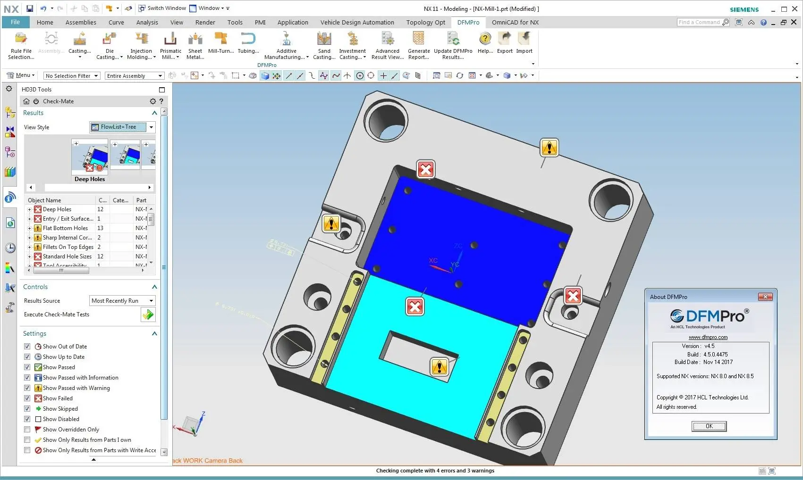Open Topology Opt tab
The width and height of the screenshot is (803, 480).
[x=425, y=22]
